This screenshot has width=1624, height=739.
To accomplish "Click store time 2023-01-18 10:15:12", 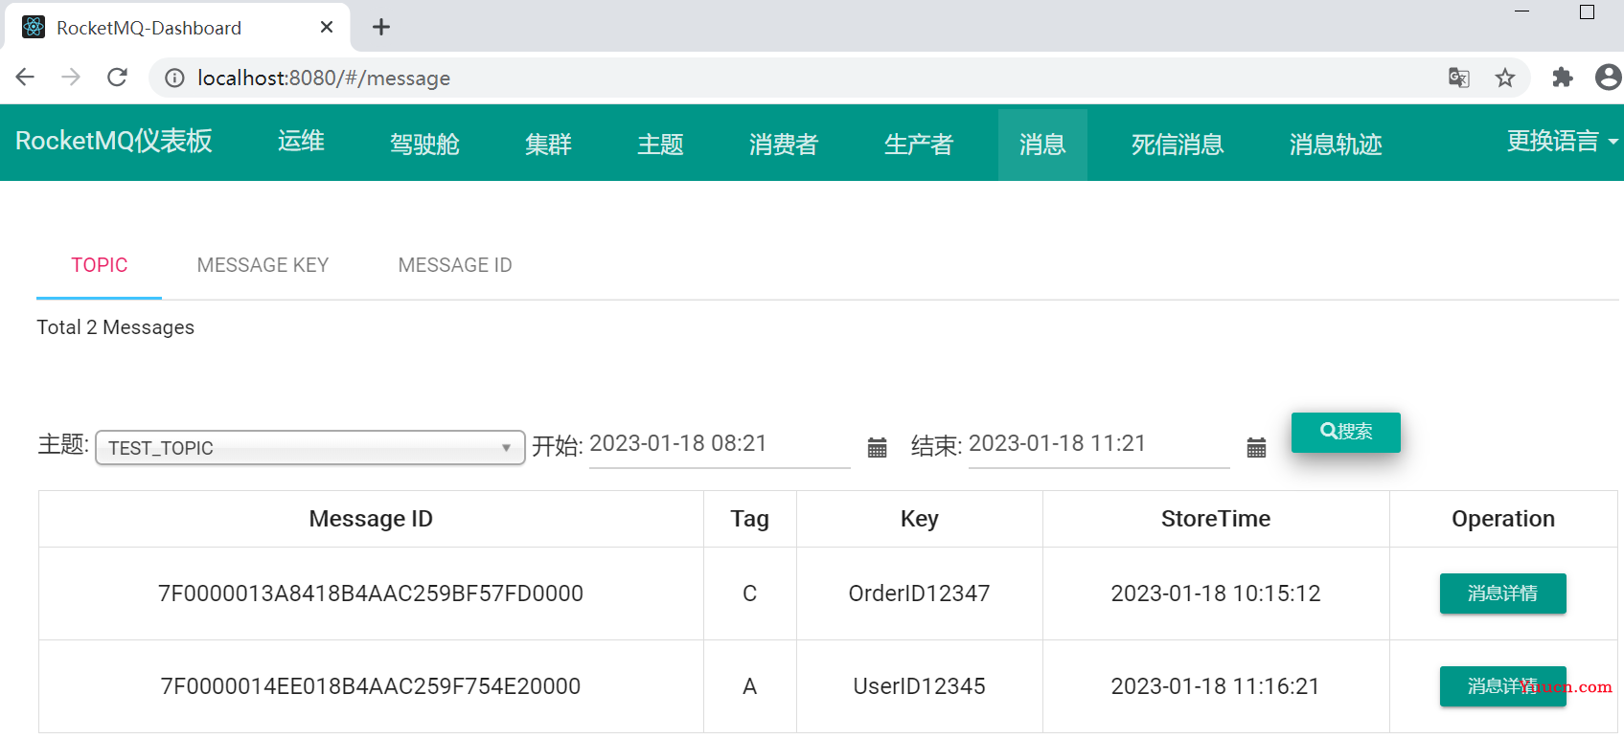I will (1216, 593).
